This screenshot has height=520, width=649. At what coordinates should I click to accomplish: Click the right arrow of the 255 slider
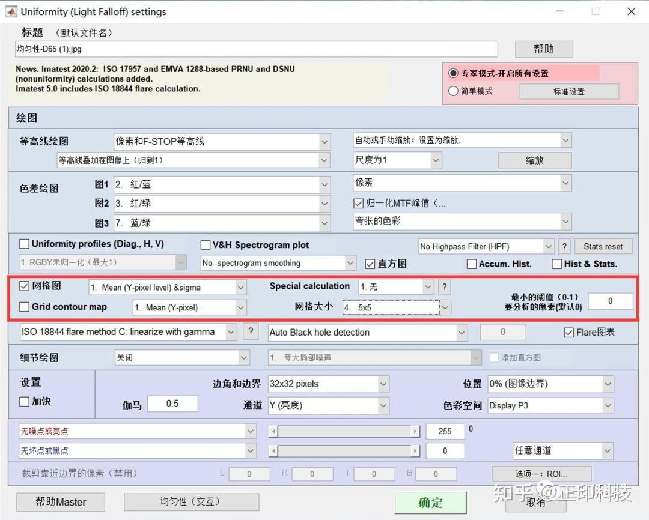(x=415, y=431)
